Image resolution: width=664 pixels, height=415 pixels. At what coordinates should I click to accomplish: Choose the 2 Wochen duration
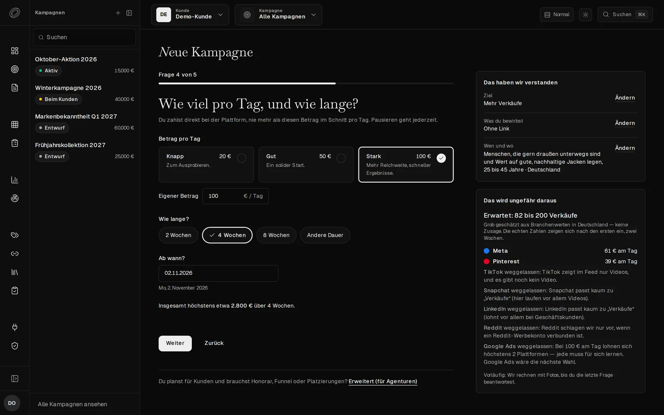(178, 235)
